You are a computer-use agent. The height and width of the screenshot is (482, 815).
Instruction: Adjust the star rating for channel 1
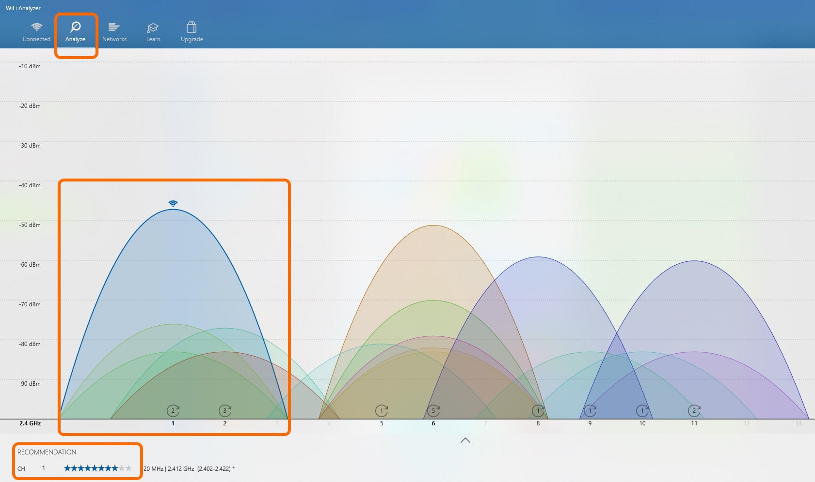[98, 468]
